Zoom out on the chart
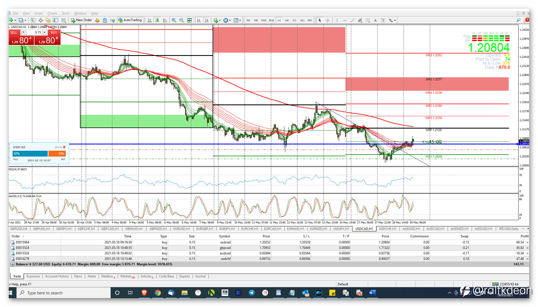The image size is (538, 307). pos(182,20)
